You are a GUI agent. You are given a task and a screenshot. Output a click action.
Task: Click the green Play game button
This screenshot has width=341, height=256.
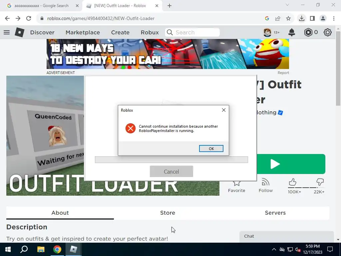point(291,164)
